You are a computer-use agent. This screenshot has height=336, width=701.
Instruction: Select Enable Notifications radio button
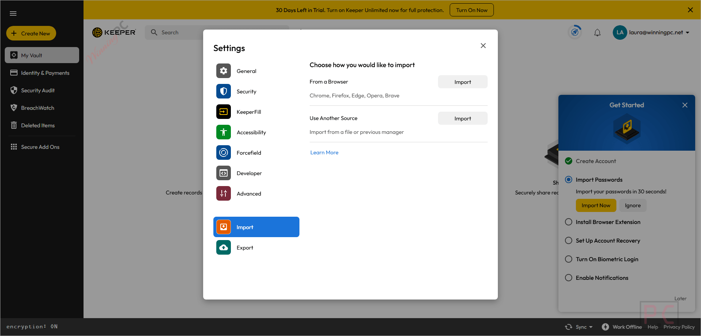569,278
